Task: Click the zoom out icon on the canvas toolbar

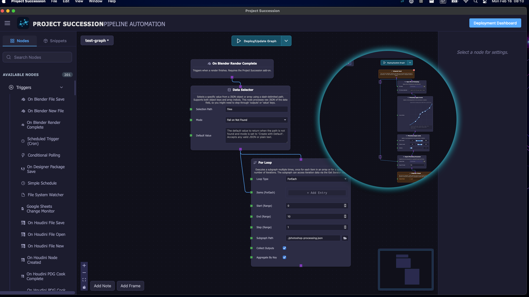Action: click(84, 273)
